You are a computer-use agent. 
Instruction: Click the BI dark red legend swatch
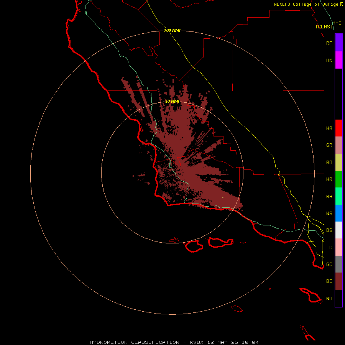(338, 281)
